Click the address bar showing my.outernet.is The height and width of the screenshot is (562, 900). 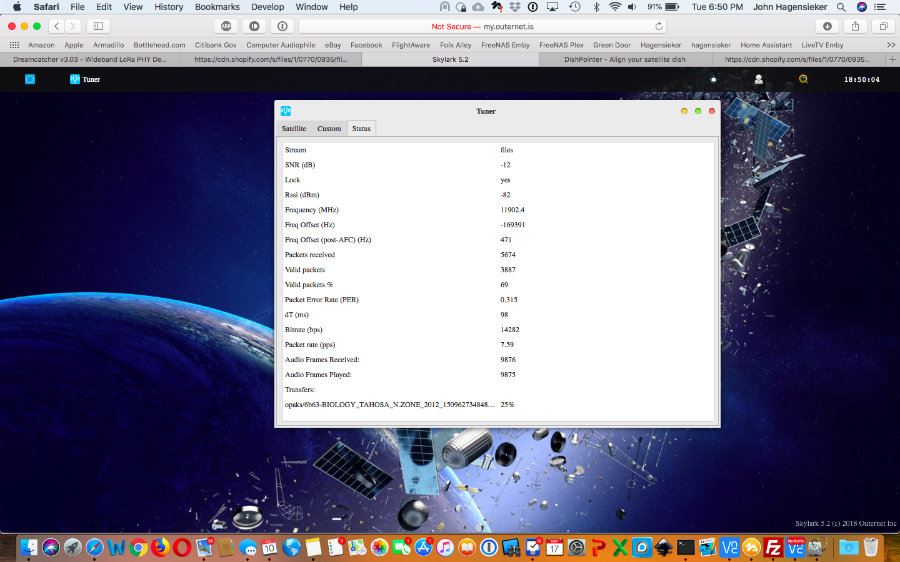pyautogui.click(x=482, y=26)
